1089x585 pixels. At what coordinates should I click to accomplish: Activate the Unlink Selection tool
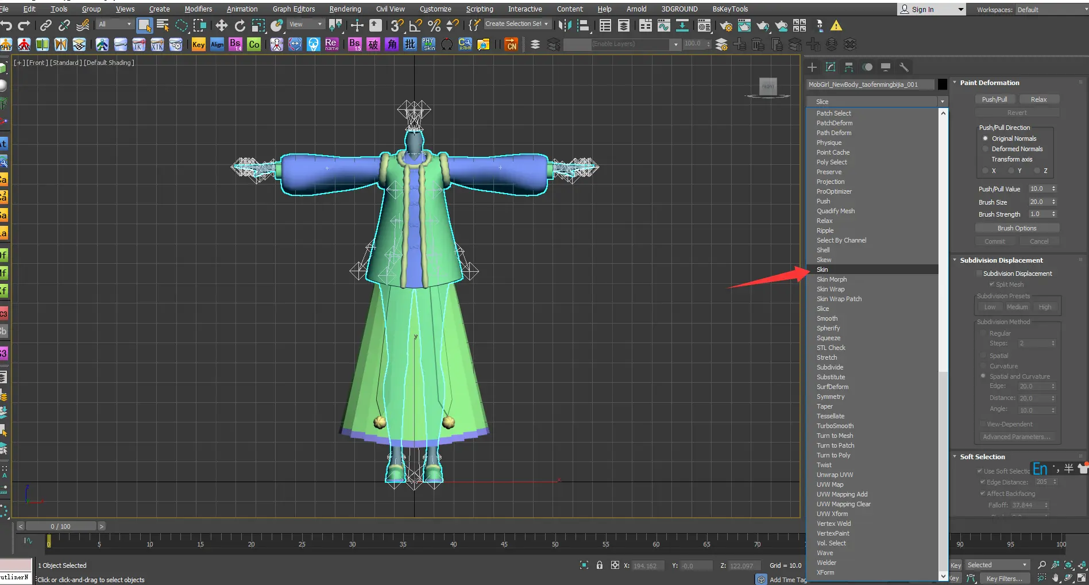[64, 25]
